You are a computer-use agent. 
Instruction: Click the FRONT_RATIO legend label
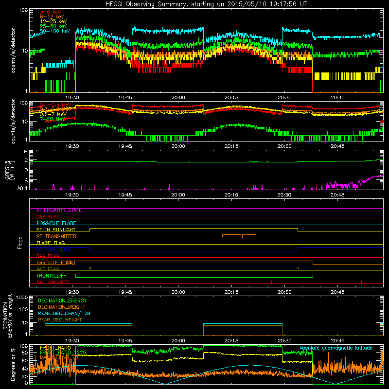point(55,348)
